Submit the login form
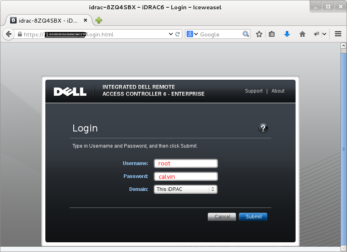The image size is (347, 252). point(253,217)
